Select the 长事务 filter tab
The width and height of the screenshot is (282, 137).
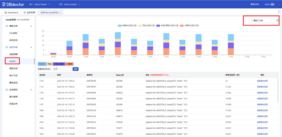point(70,64)
